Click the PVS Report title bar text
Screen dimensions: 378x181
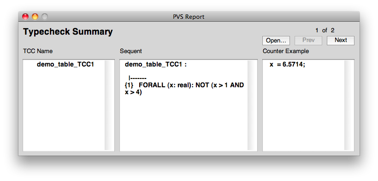click(x=189, y=17)
